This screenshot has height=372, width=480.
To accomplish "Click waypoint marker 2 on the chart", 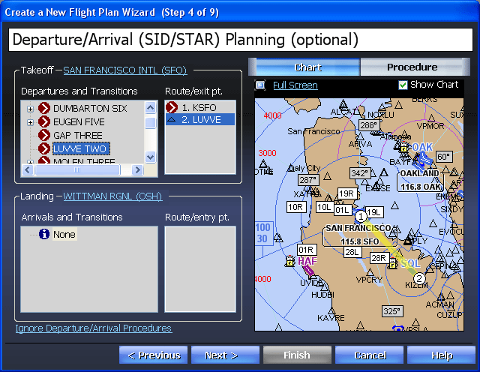I will pyautogui.click(x=419, y=278).
